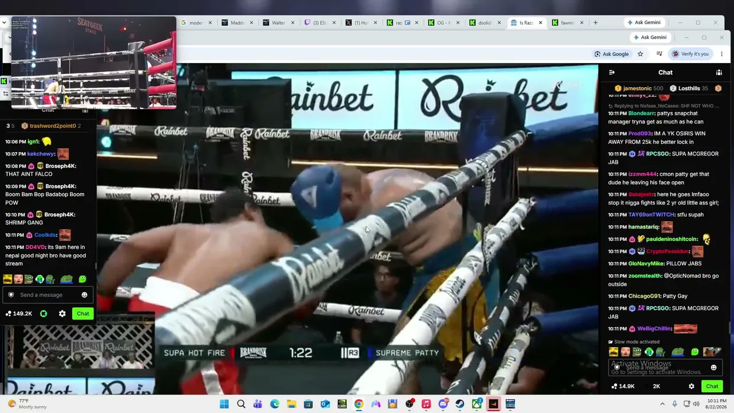Click 'Losthills' in gift leaderboard
The image size is (734, 413).
689,88
